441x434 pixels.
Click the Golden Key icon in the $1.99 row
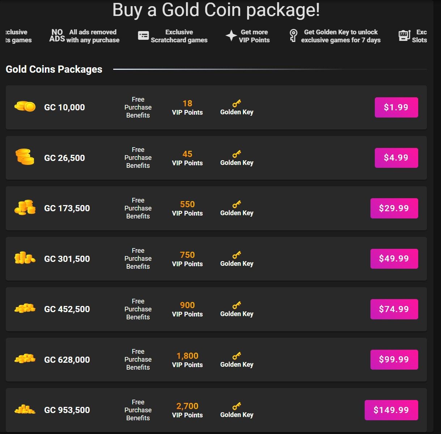coord(237,104)
